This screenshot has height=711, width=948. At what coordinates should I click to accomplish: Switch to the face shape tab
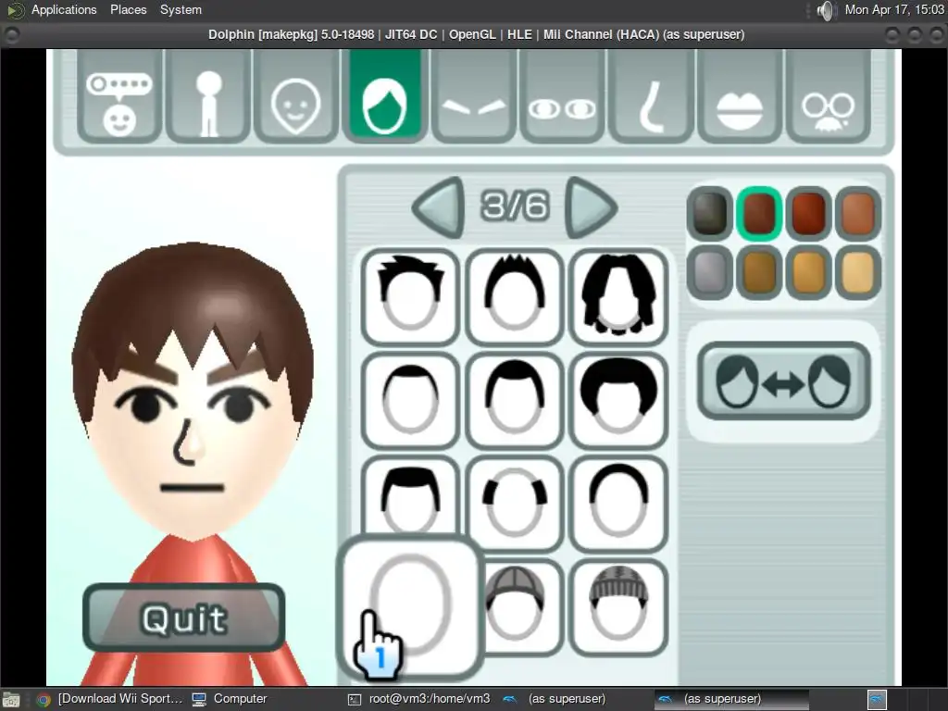point(296,96)
